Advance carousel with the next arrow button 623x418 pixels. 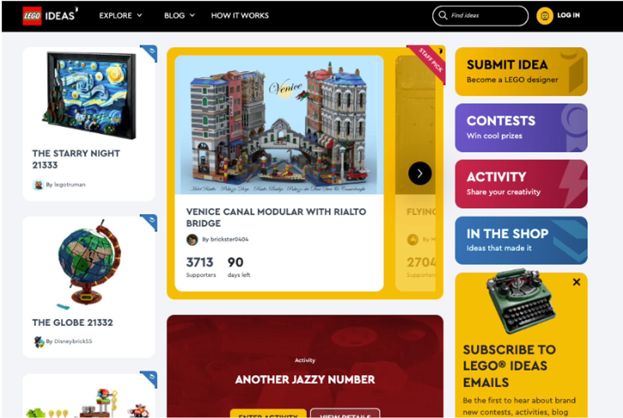[420, 173]
